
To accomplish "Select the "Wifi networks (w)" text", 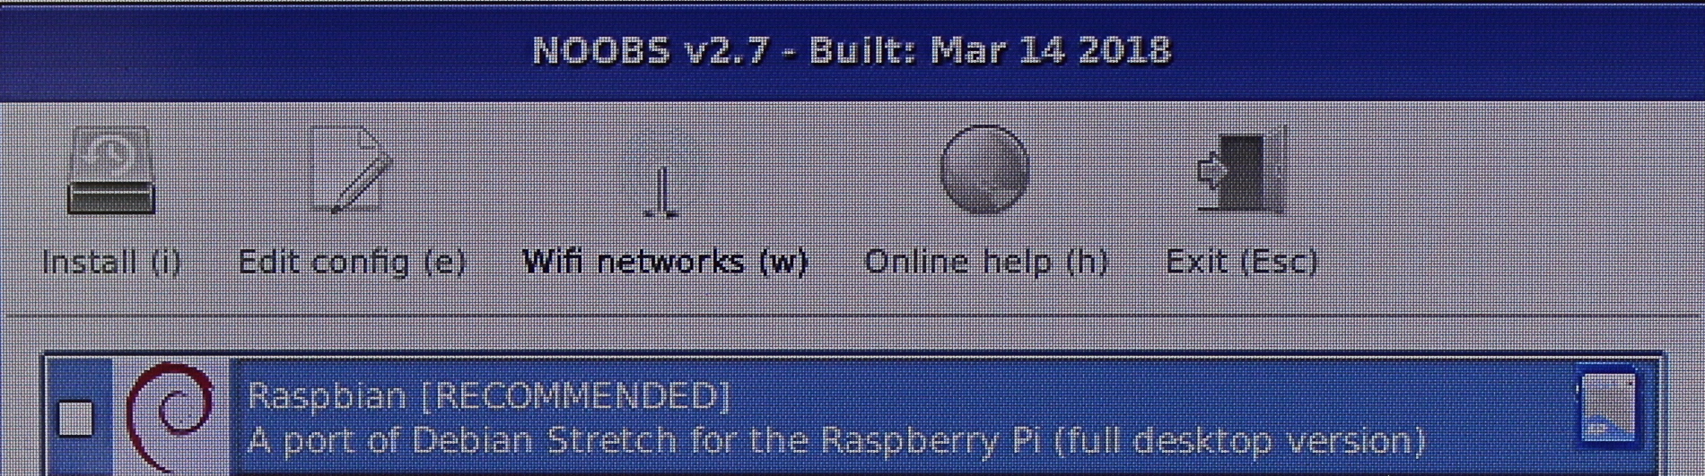I will (x=665, y=262).
